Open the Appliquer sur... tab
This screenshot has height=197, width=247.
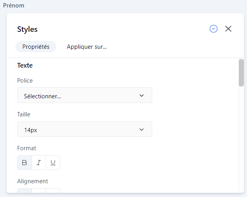point(87,47)
